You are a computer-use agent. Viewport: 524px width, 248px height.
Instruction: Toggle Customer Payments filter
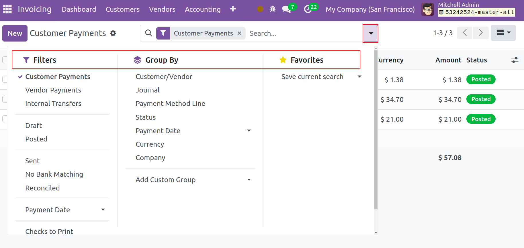[x=58, y=77]
